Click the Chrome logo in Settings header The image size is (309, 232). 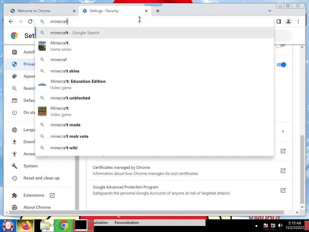point(14,36)
